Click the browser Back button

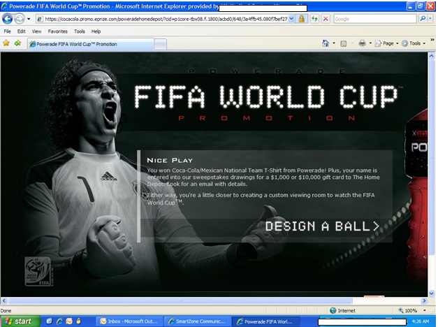click(x=8, y=19)
